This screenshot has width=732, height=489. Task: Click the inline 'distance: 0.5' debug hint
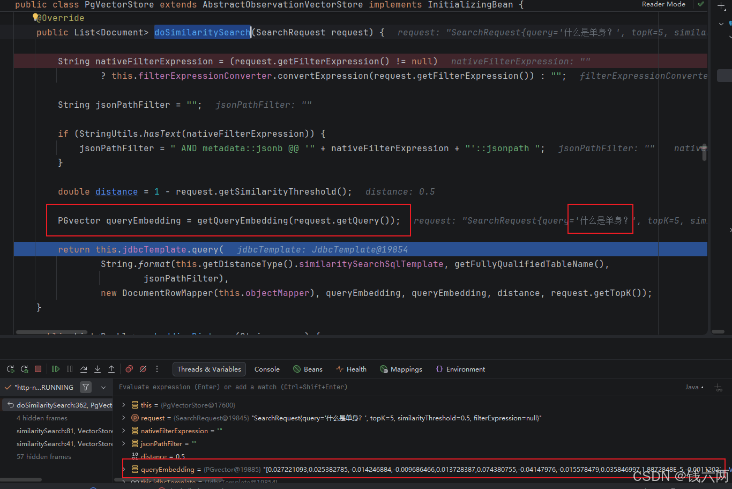click(400, 191)
